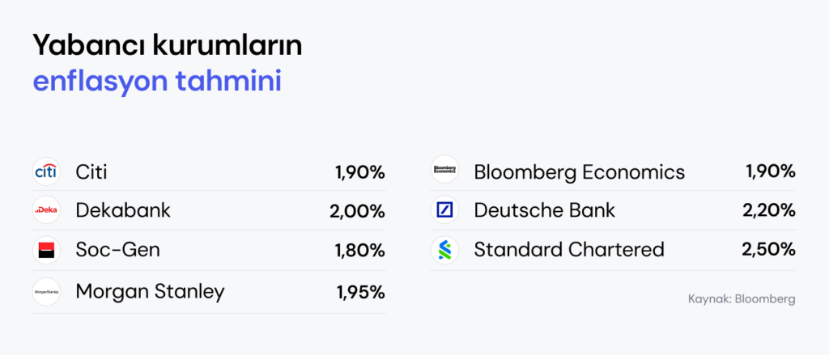The width and height of the screenshot is (829, 355).
Task: Click the enflasyon tahmini blue heading
Action: tap(158, 82)
